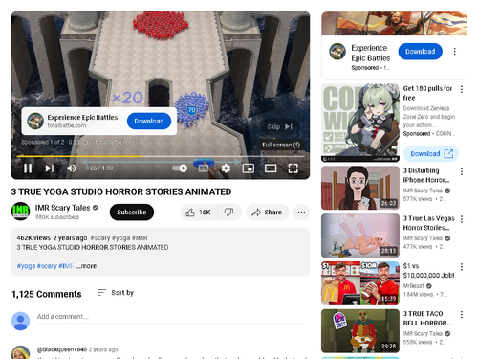Click Skip to skip the ad
This screenshot has height=359, width=478.
point(279,126)
